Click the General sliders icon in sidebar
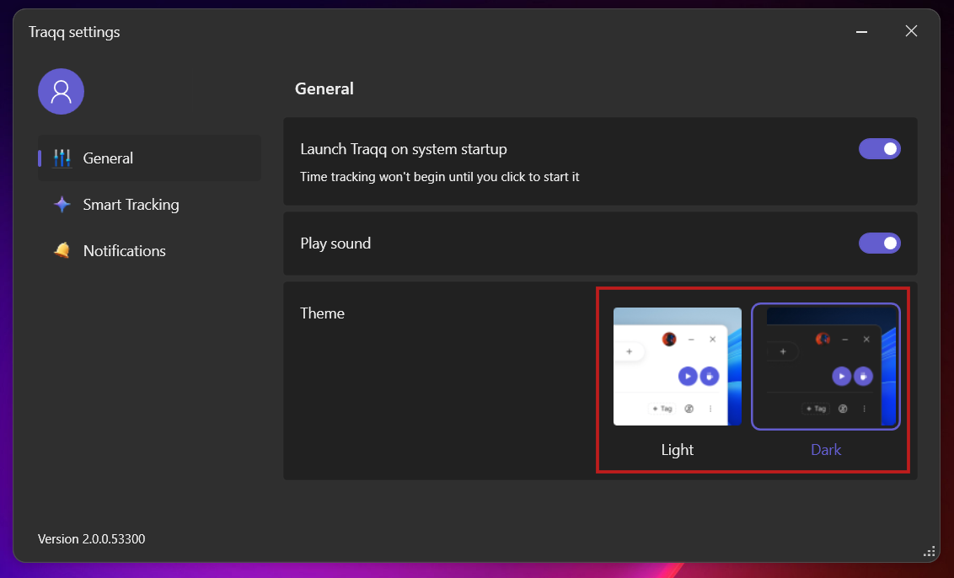This screenshot has width=954, height=578. [62, 158]
